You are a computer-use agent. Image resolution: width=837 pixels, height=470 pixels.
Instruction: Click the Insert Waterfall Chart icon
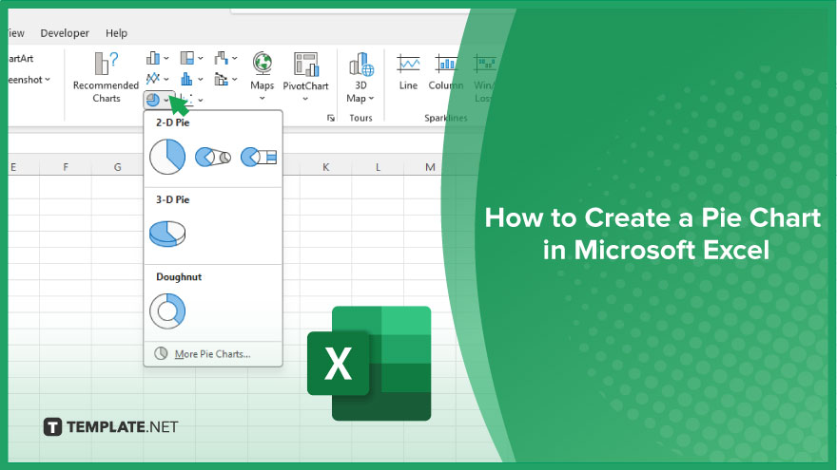pos(221,58)
